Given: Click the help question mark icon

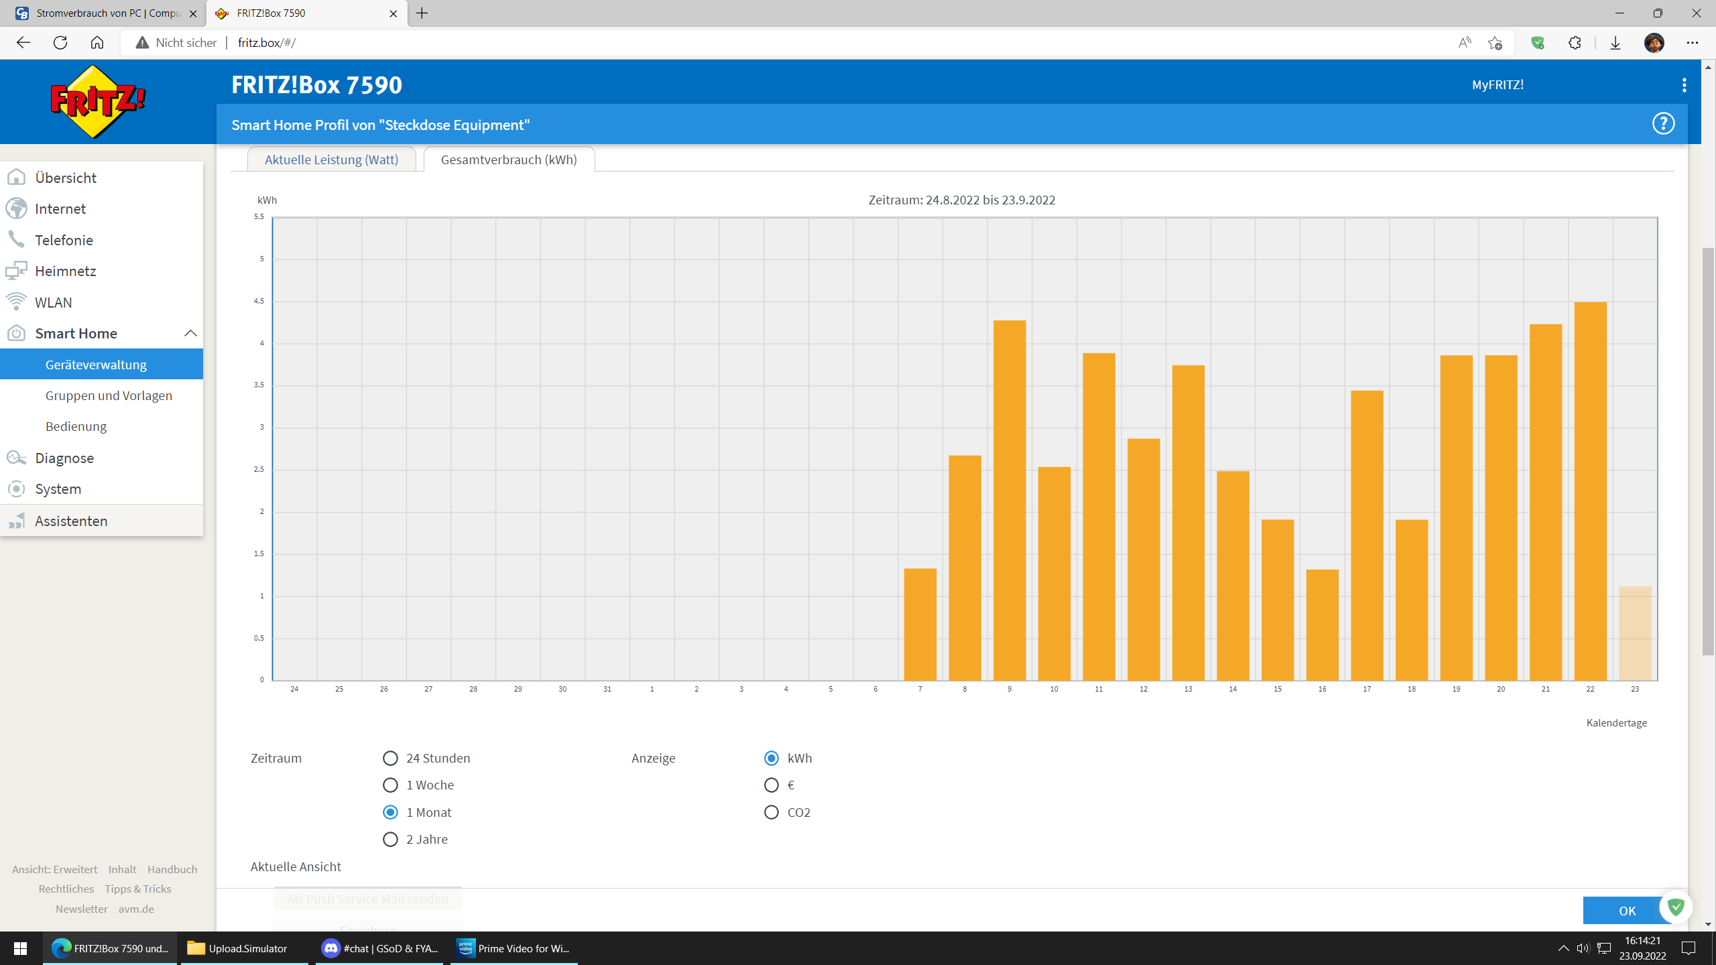Looking at the screenshot, I should point(1663,124).
